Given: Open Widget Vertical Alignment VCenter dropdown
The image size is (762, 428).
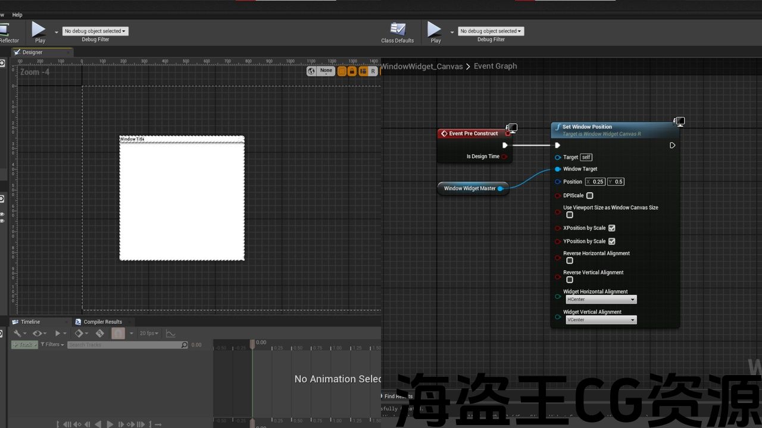Looking at the screenshot, I should click(600, 320).
